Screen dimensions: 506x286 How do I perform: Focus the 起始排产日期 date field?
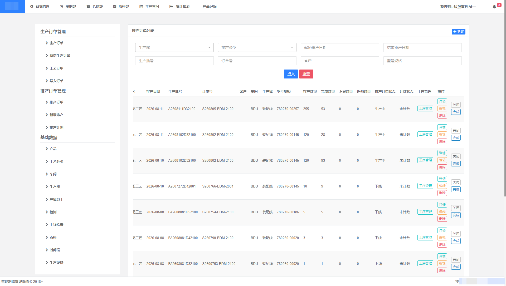click(x=340, y=48)
